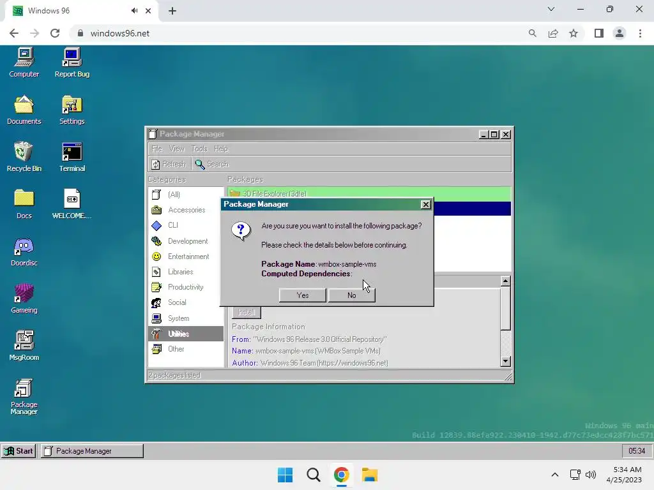Launch the MsgRoom desktop icon
Viewport: 654px width, 490px height.
click(x=24, y=345)
